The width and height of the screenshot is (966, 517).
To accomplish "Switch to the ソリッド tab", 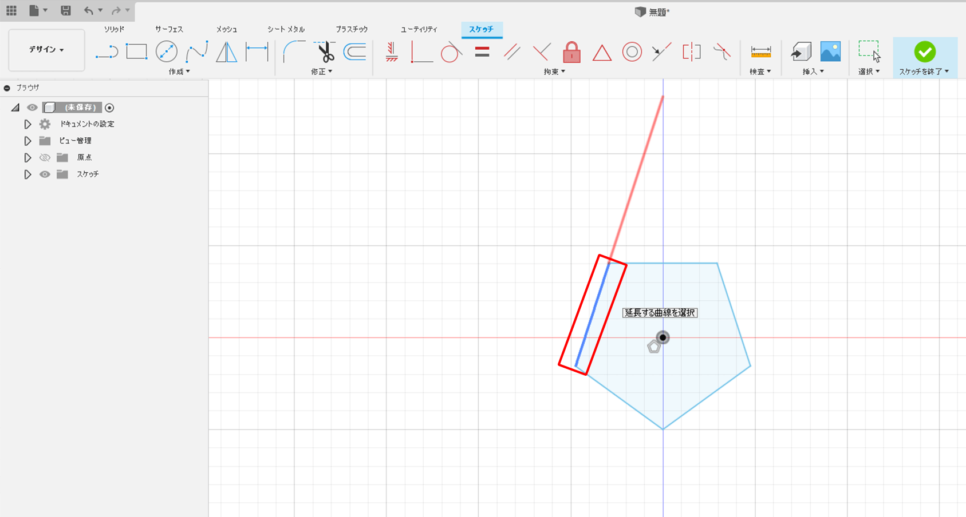I will click(114, 29).
